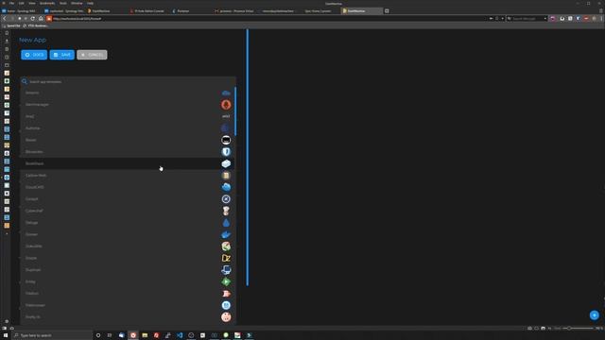Screen dimensions: 605x340
Task: Open the Speed Dial bookmark
Action: tap(11, 25)
